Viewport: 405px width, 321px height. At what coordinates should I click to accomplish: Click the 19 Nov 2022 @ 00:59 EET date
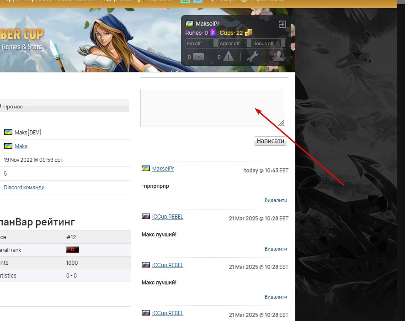[x=33, y=160]
